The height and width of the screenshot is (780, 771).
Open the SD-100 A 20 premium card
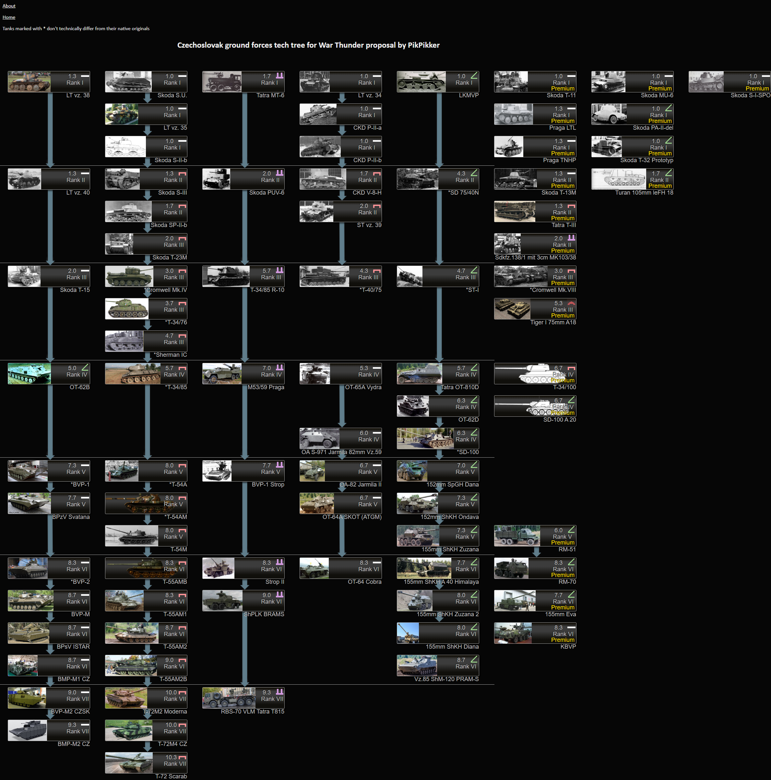[x=535, y=406]
